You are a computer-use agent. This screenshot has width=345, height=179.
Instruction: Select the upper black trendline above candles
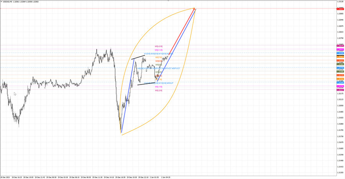click(138, 57)
